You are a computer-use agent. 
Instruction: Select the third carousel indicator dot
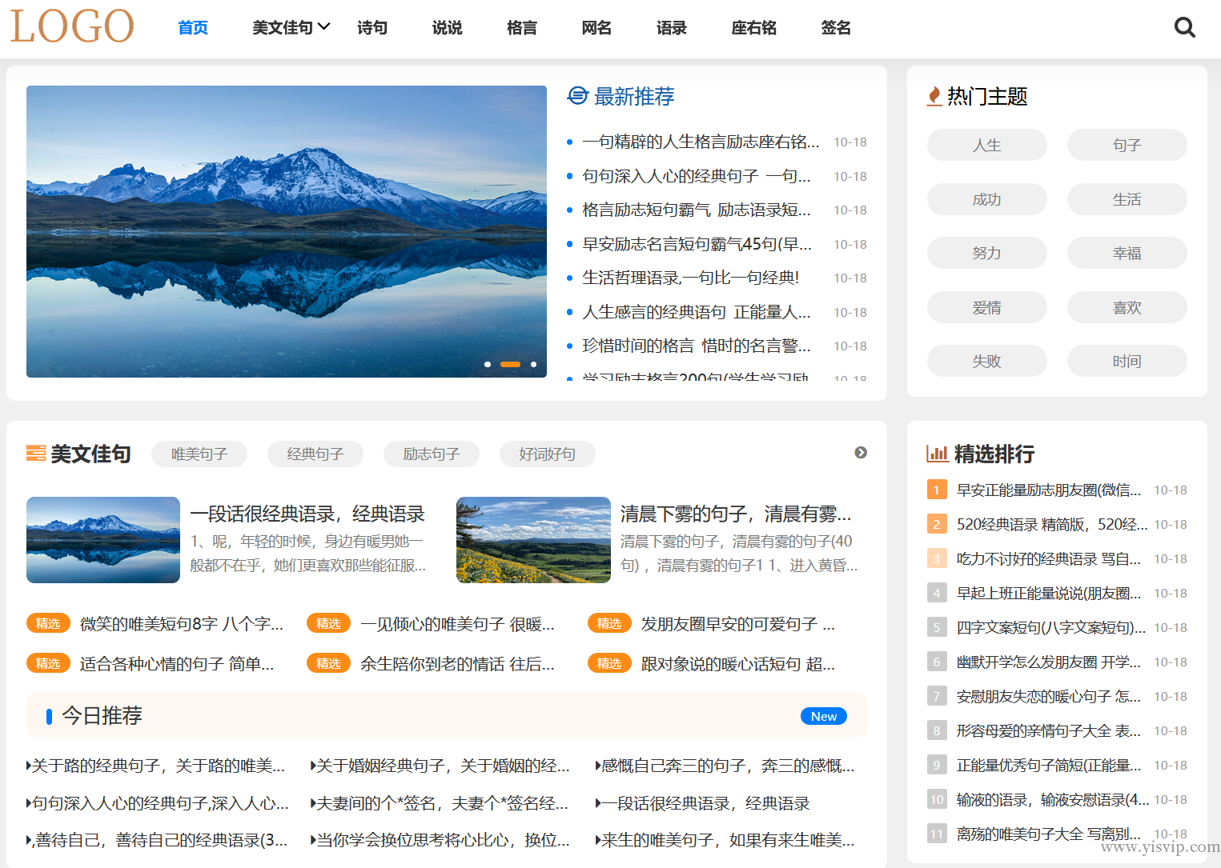point(533,364)
